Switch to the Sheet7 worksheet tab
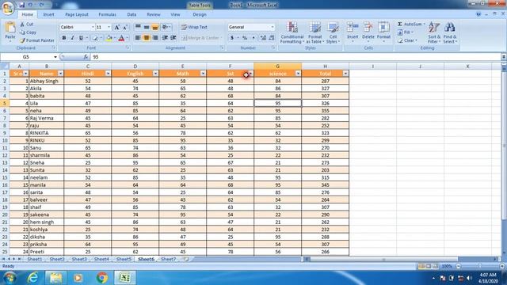The image size is (507, 285). click(169, 259)
